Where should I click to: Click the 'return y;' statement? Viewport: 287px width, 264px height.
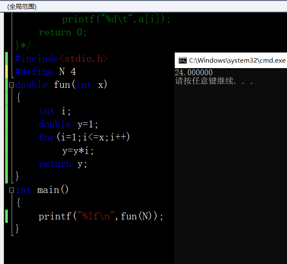pyautogui.click(x=63, y=164)
